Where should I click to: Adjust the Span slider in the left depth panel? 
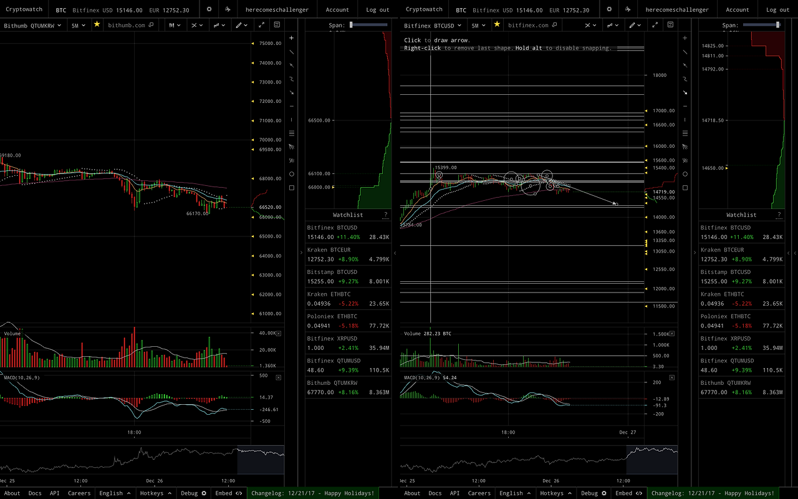click(368, 25)
